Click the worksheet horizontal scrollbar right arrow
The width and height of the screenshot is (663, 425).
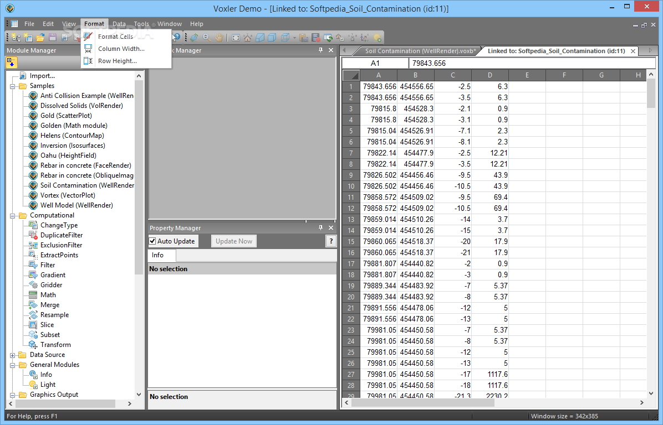click(642, 403)
